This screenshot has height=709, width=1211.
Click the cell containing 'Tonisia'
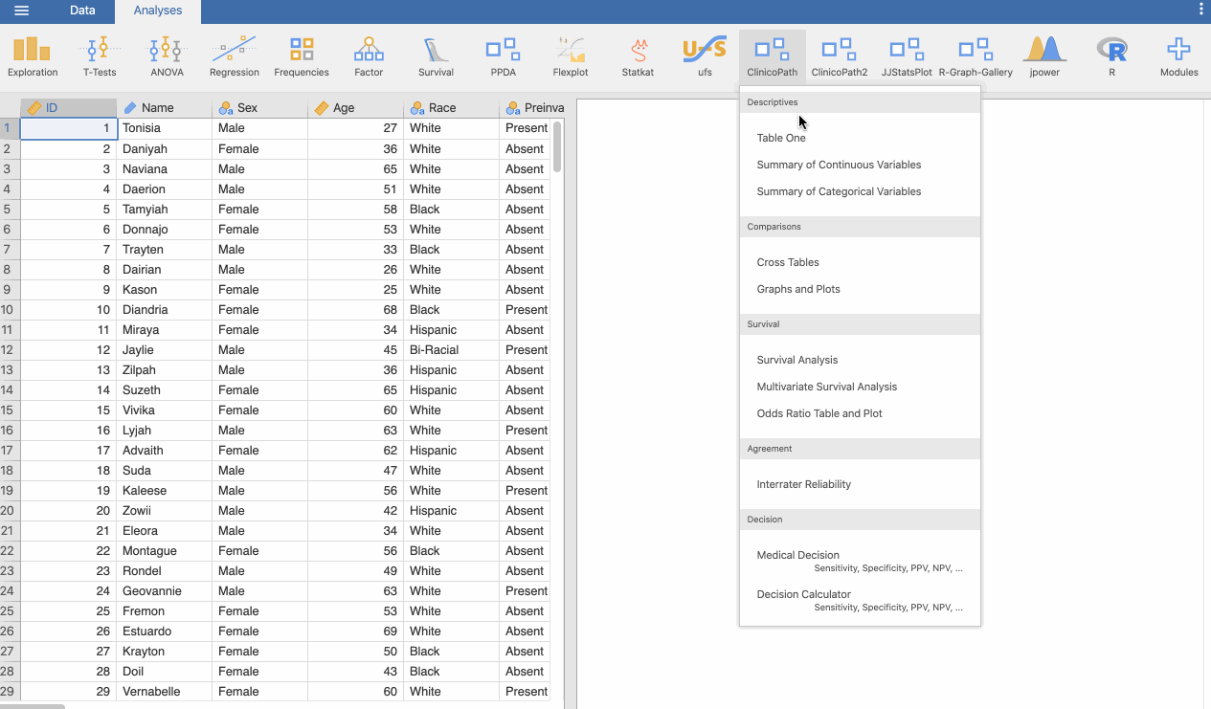(164, 128)
